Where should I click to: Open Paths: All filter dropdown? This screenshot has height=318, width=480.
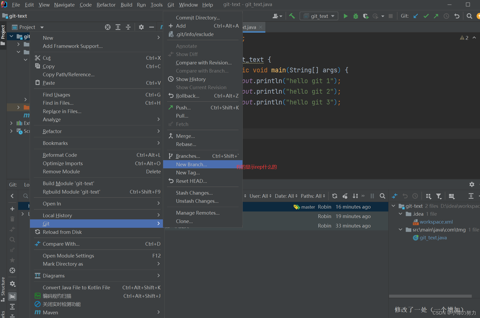tap(313, 196)
